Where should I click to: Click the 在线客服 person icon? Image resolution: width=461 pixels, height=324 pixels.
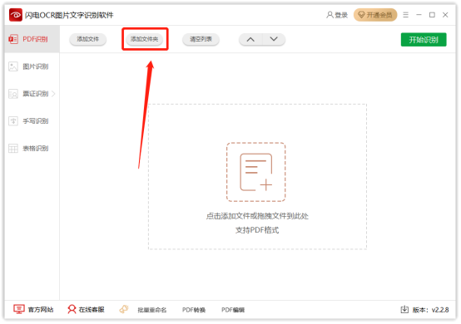(72, 309)
